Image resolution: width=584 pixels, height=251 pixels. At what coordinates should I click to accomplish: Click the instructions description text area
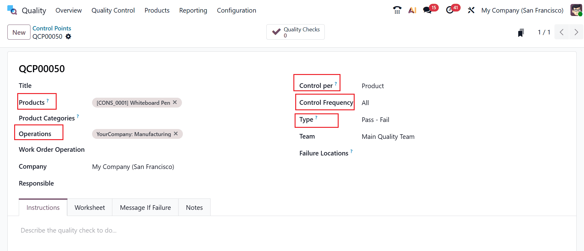292,230
